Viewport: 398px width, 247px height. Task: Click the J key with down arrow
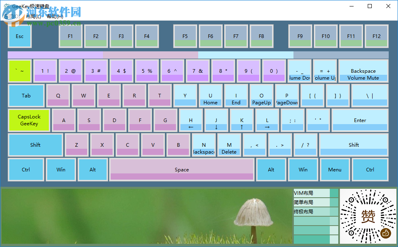pyautogui.click(x=216, y=120)
